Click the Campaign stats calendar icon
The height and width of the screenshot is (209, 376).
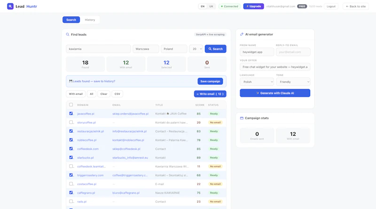242,118
